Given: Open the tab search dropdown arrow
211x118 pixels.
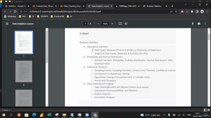Looking at the screenshot, I should pyautogui.click(x=185, y=5).
